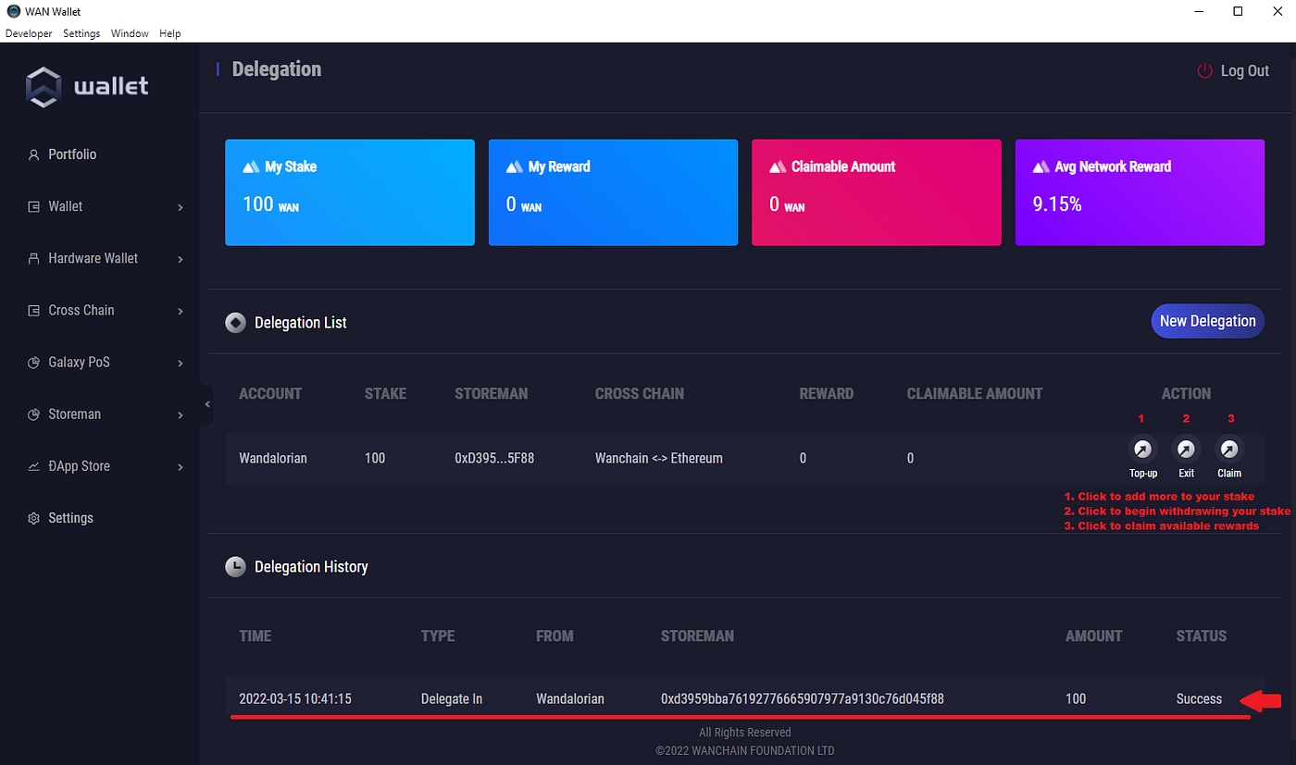Click the Log Out power icon
The width and height of the screenshot is (1296, 765).
[1204, 71]
